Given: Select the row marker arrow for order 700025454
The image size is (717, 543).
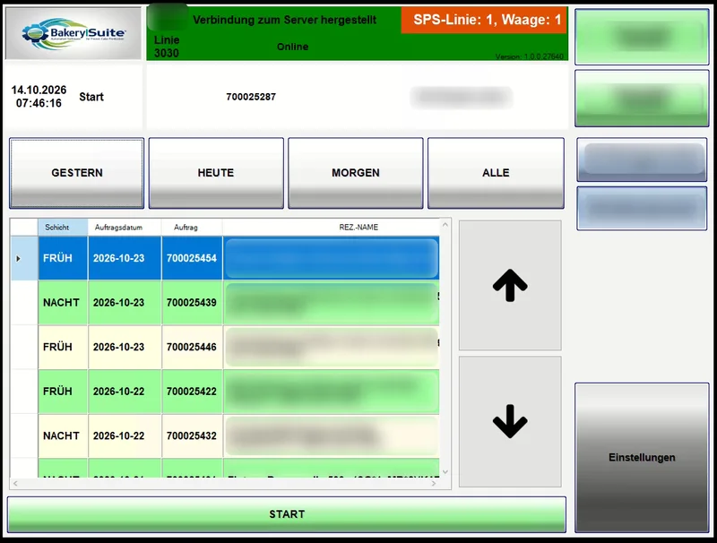Looking at the screenshot, I should click(x=18, y=259).
